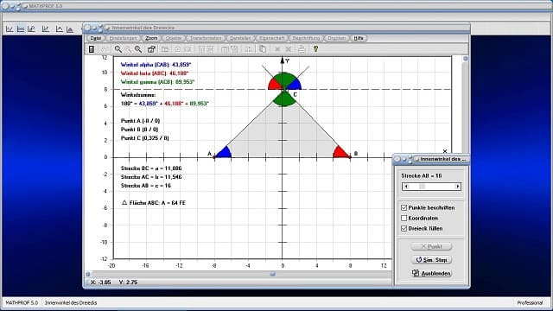Click the yellow lightbulb help icon
553x311 pixels.
point(315,49)
